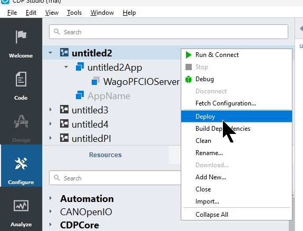Click the WagoPFCIOServer component icon

[95, 81]
